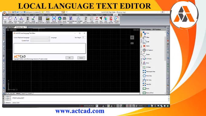Select Mirror tool in Tool Palettes
The height and width of the screenshot is (116, 206).
[146, 63]
